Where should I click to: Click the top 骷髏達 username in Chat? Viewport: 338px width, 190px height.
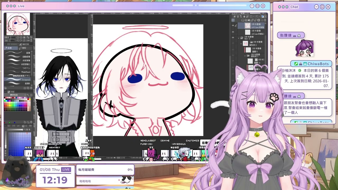tap(286, 35)
